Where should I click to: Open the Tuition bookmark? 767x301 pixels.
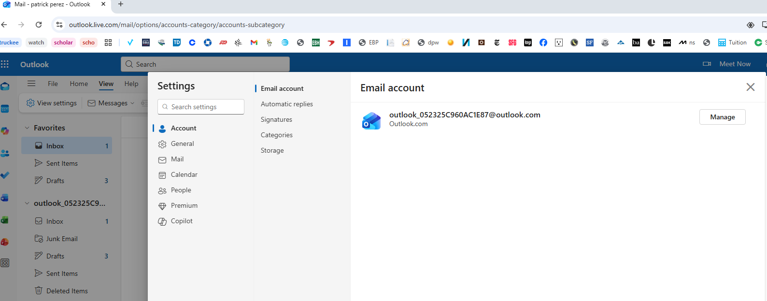(732, 43)
